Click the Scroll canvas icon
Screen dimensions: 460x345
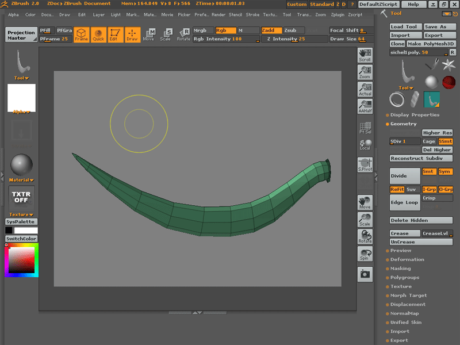coord(365,55)
